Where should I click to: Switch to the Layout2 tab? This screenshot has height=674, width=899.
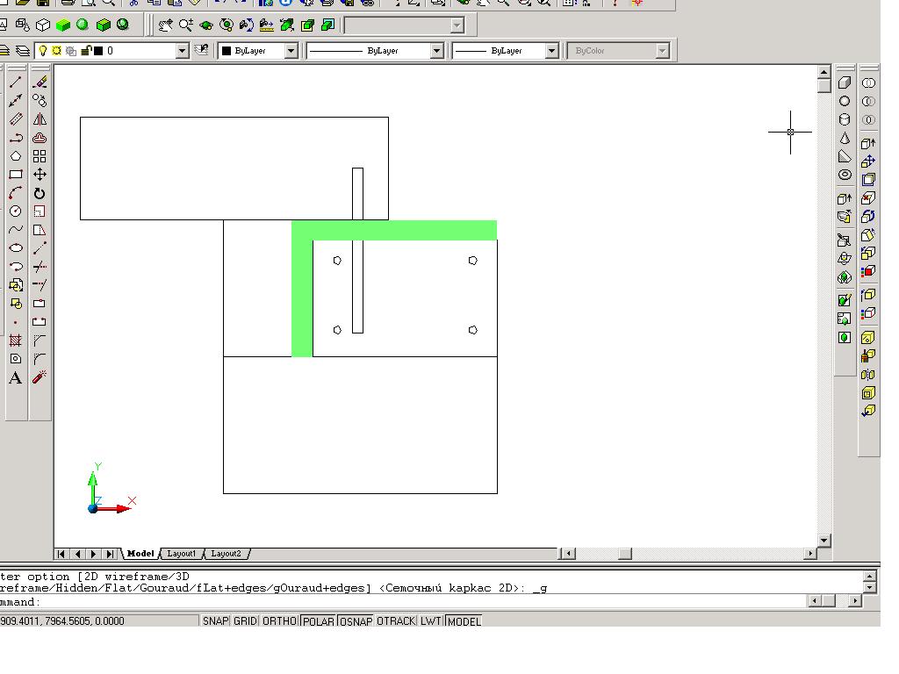click(x=226, y=554)
